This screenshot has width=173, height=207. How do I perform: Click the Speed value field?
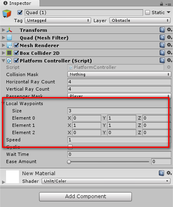point(119,140)
